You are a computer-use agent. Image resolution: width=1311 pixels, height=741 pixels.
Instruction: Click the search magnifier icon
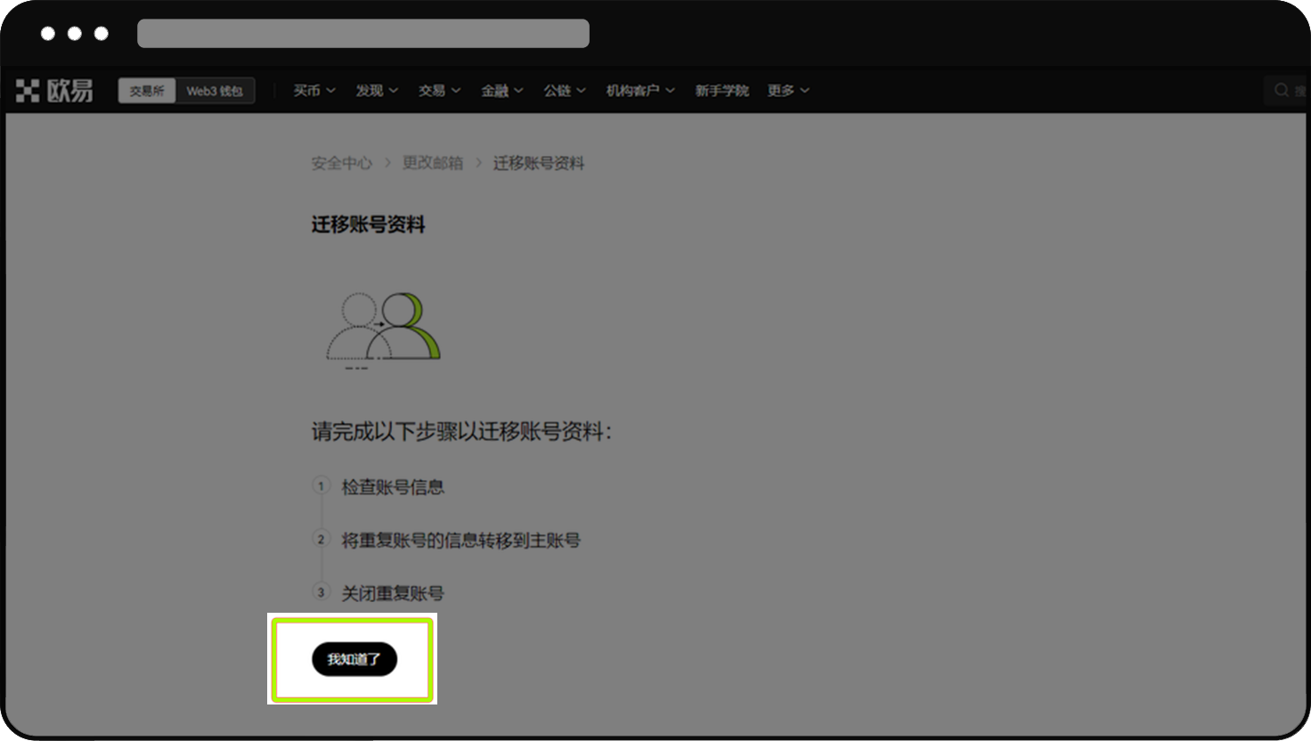(x=1282, y=90)
